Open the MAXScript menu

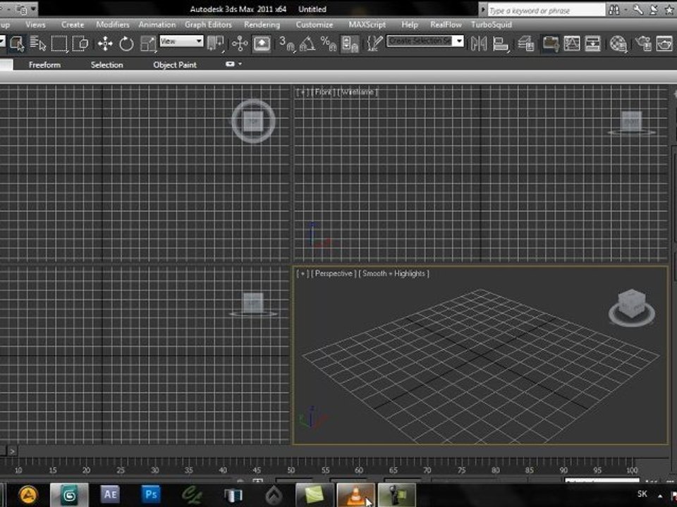pos(367,25)
